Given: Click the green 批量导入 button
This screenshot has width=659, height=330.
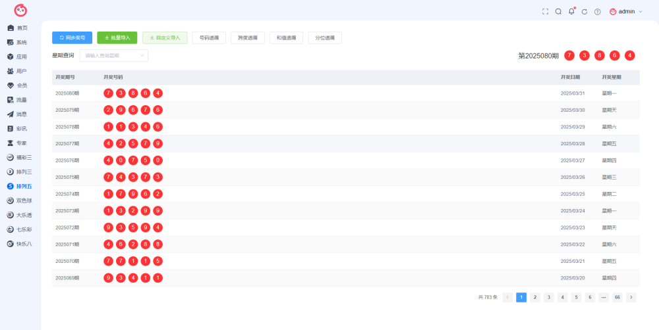Looking at the screenshot, I should [x=117, y=37].
